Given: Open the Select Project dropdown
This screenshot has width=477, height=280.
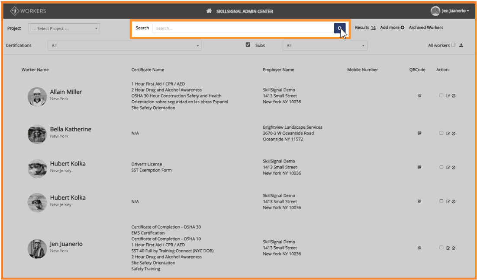Looking at the screenshot, I should pyautogui.click(x=64, y=29).
